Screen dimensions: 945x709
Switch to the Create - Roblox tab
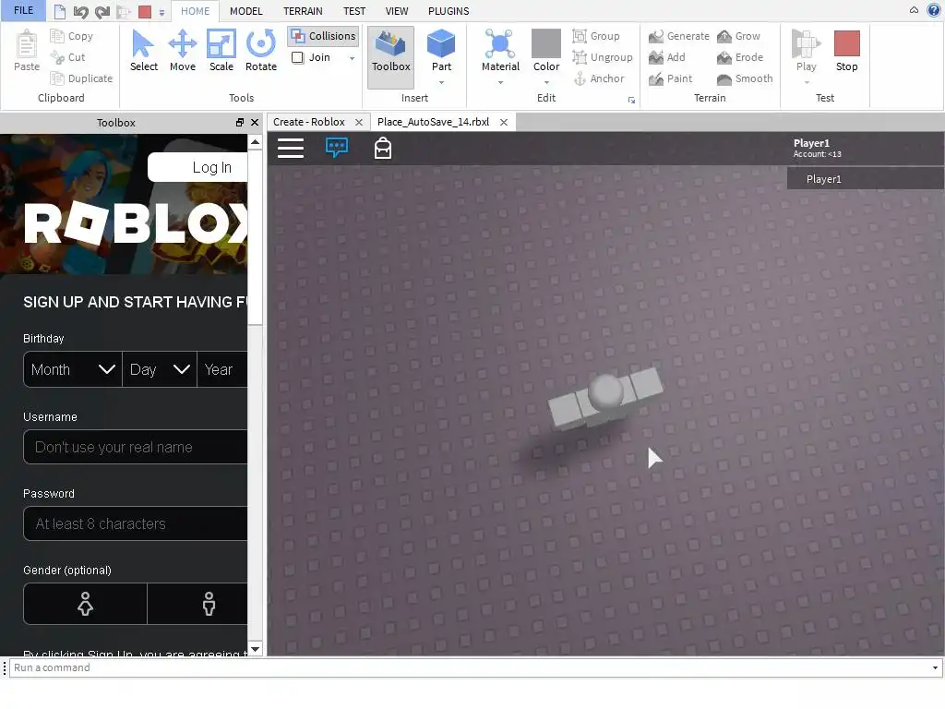[x=308, y=122]
